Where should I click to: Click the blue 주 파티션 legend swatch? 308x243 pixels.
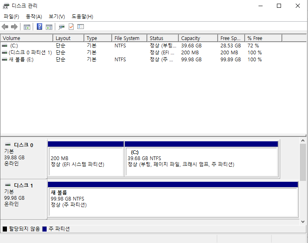[45, 229]
